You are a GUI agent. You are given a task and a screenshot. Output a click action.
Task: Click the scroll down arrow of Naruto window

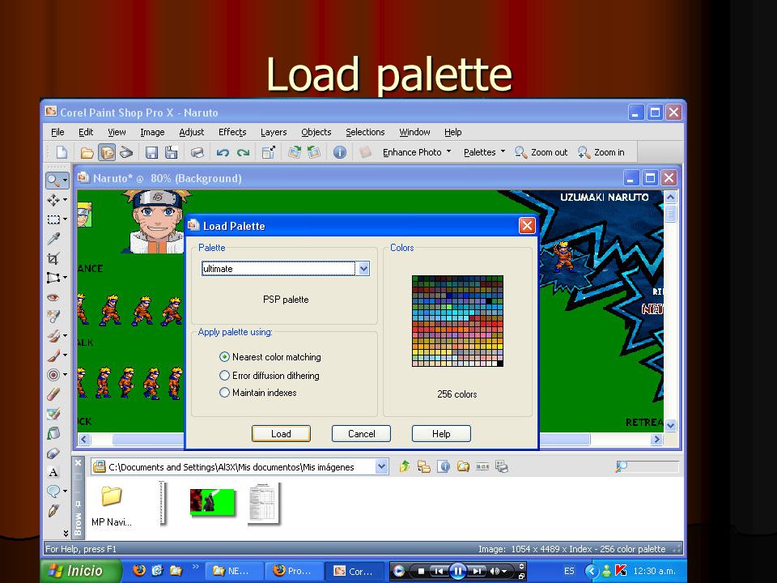point(670,425)
